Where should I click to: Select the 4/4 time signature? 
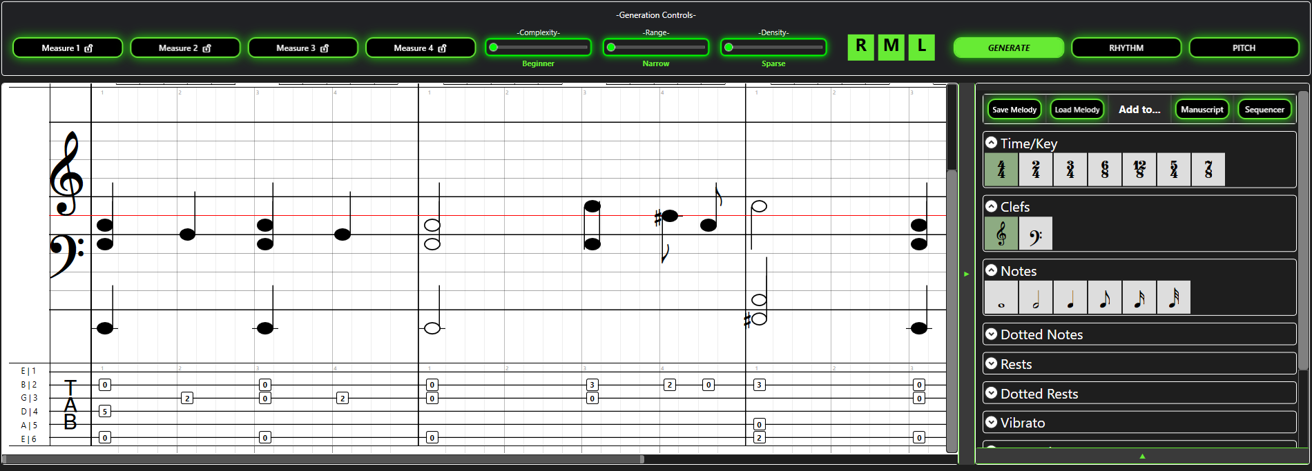coord(1001,170)
